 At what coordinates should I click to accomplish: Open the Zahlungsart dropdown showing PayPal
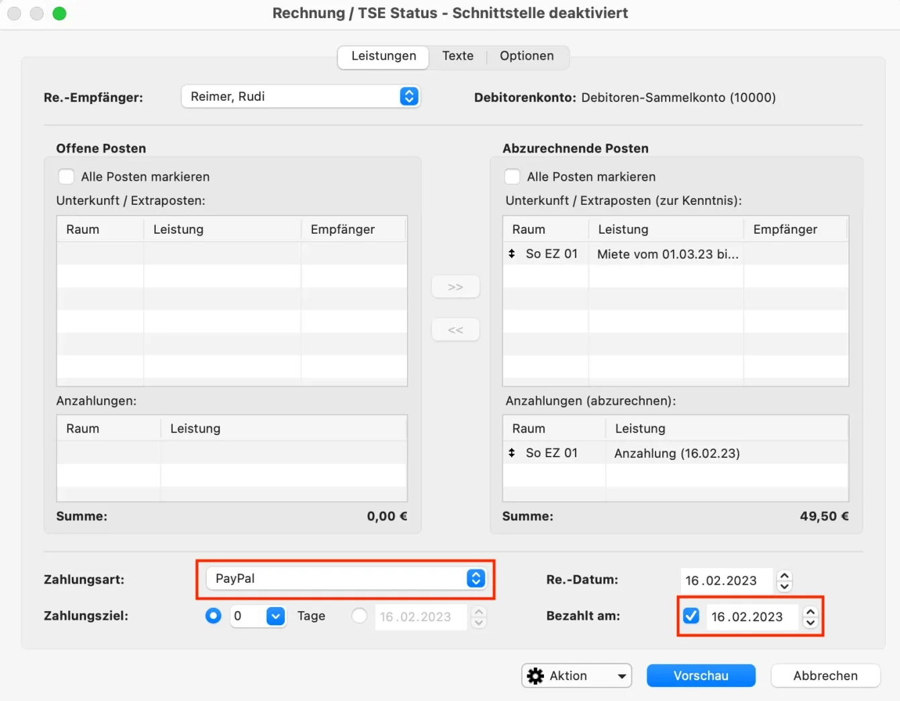pyautogui.click(x=346, y=578)
